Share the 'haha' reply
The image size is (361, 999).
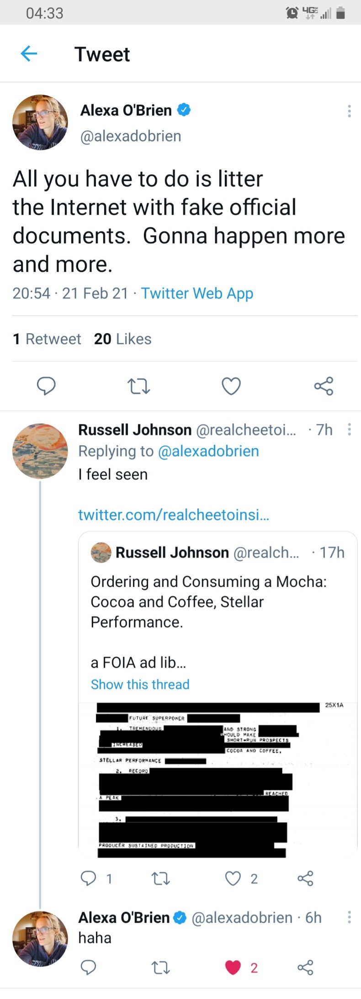pos(305,967)
